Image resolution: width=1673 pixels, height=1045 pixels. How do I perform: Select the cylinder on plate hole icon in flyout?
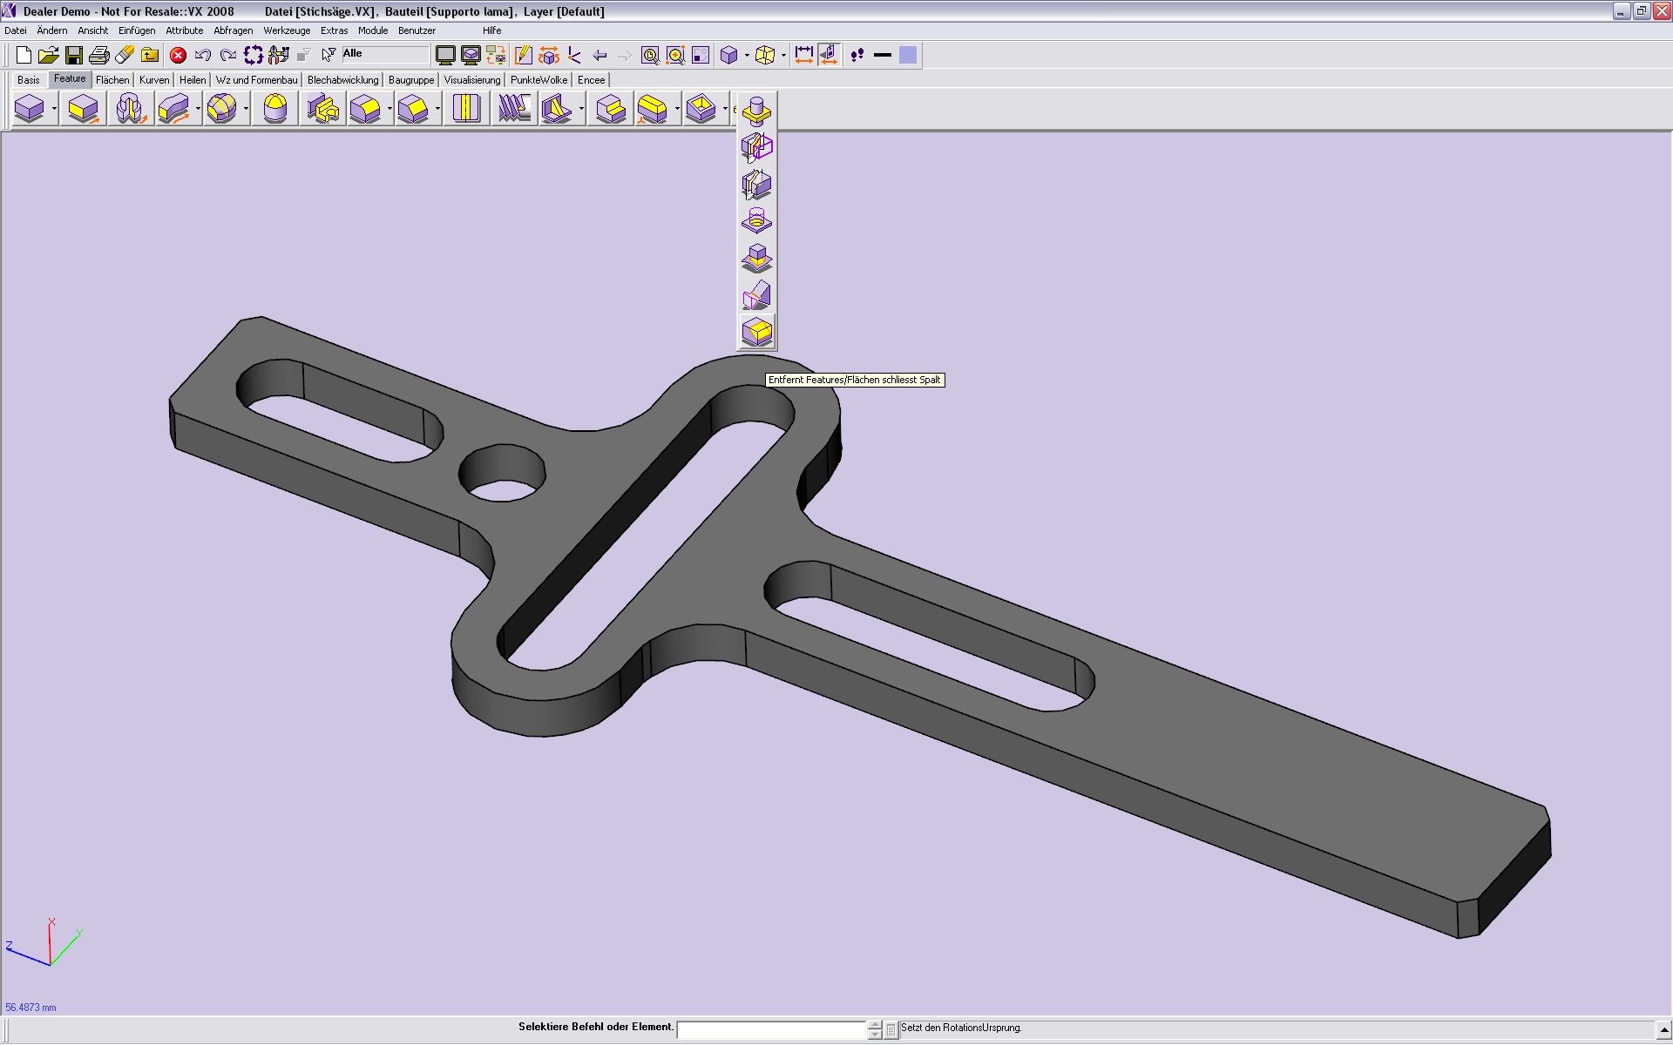pyautogui.click(x=756, y=221)
